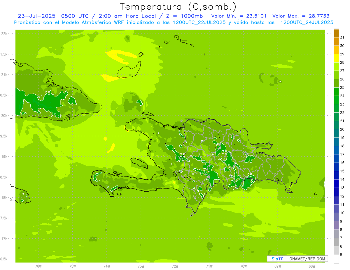Click the "68W" longitude label

click(312, 266)
